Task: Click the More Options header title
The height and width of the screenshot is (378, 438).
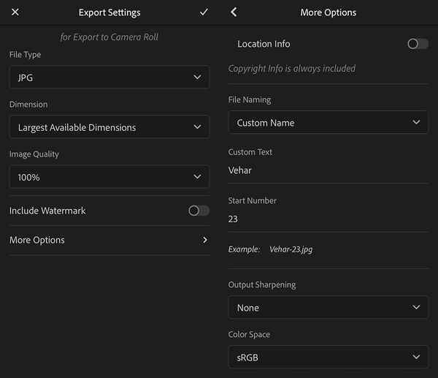Action: pyautogui.click(x=328, y=12)
